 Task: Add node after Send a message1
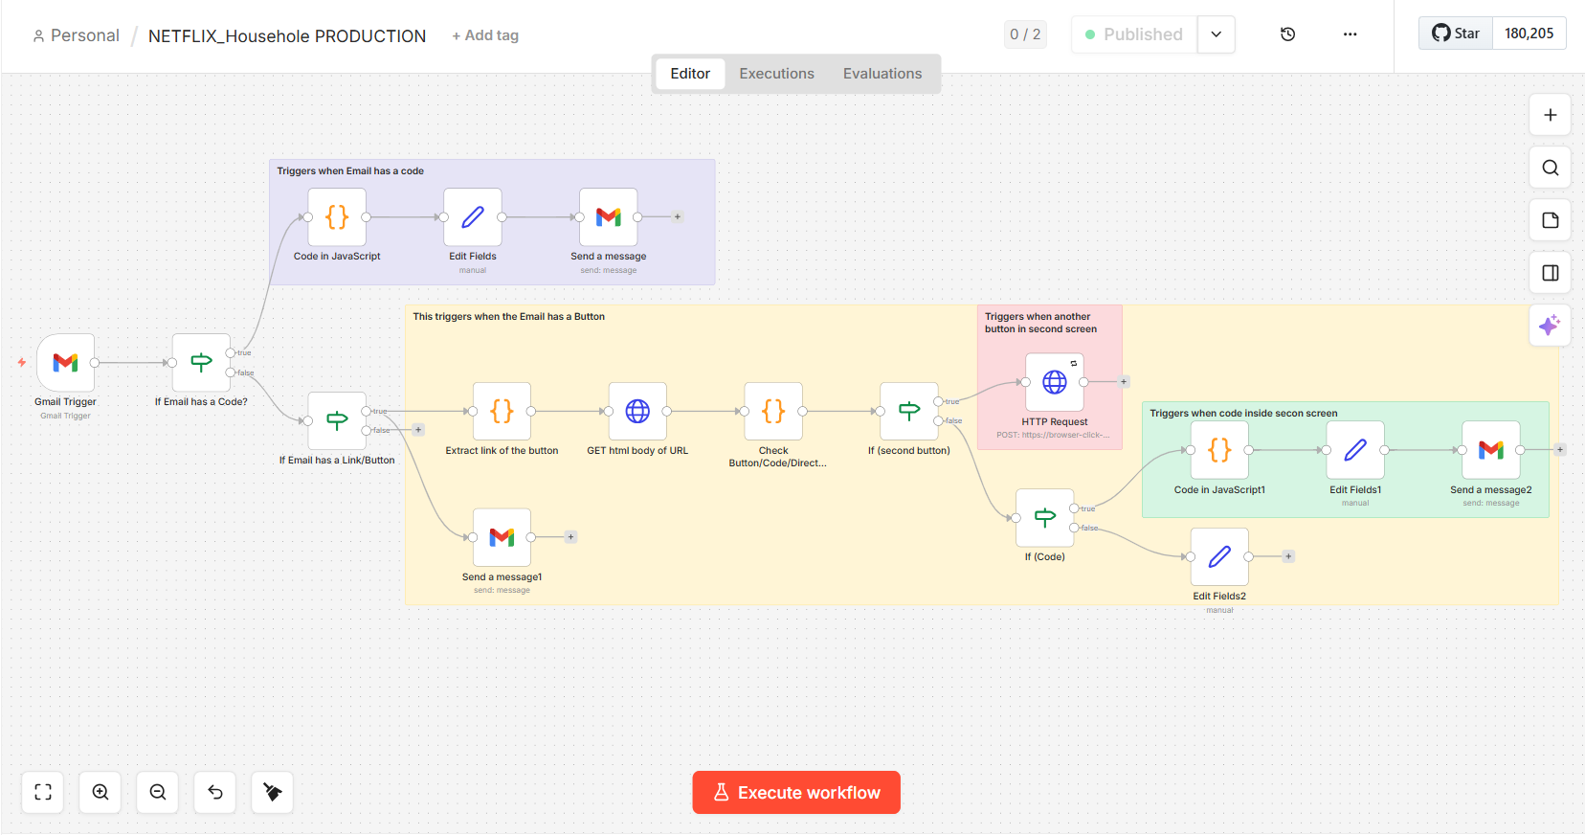pos(570,537)
